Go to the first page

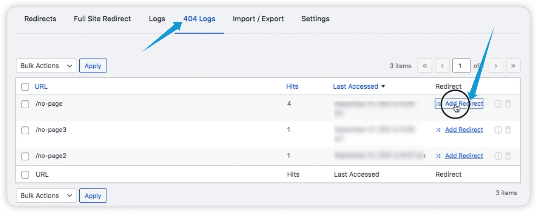tap(425, 66)
